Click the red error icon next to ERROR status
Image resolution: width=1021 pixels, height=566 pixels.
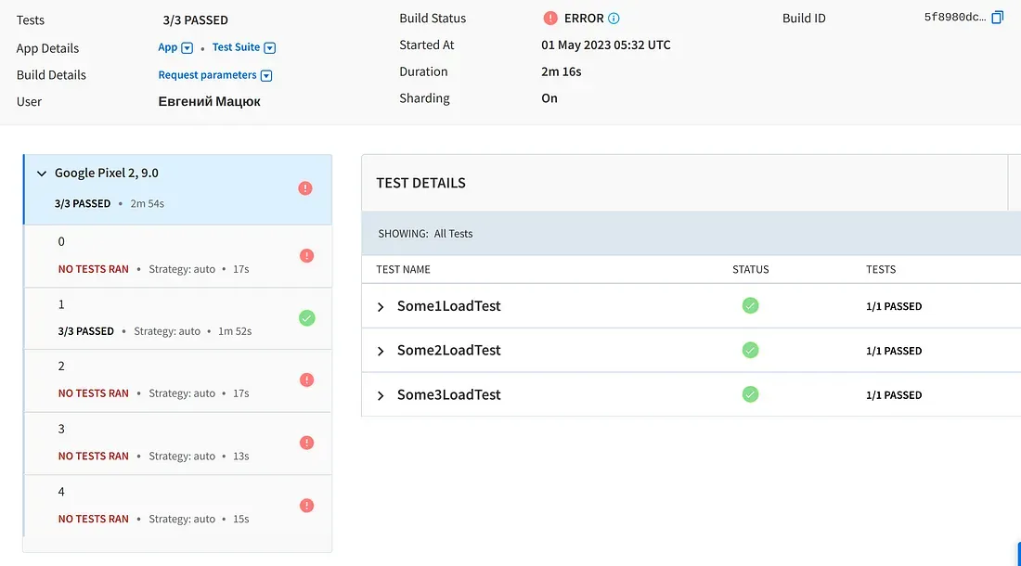(x=550, y=19)
